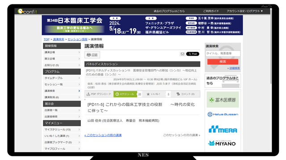Image resolution: width=286 pixels, height=160 pixels.
Task: Open the タイムテーブル sidebar item
Action: (62, 78)
